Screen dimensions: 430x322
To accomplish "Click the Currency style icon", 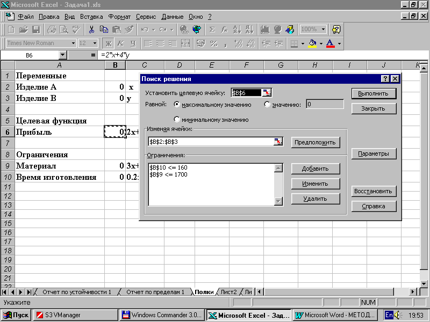I will coord(201,43).
